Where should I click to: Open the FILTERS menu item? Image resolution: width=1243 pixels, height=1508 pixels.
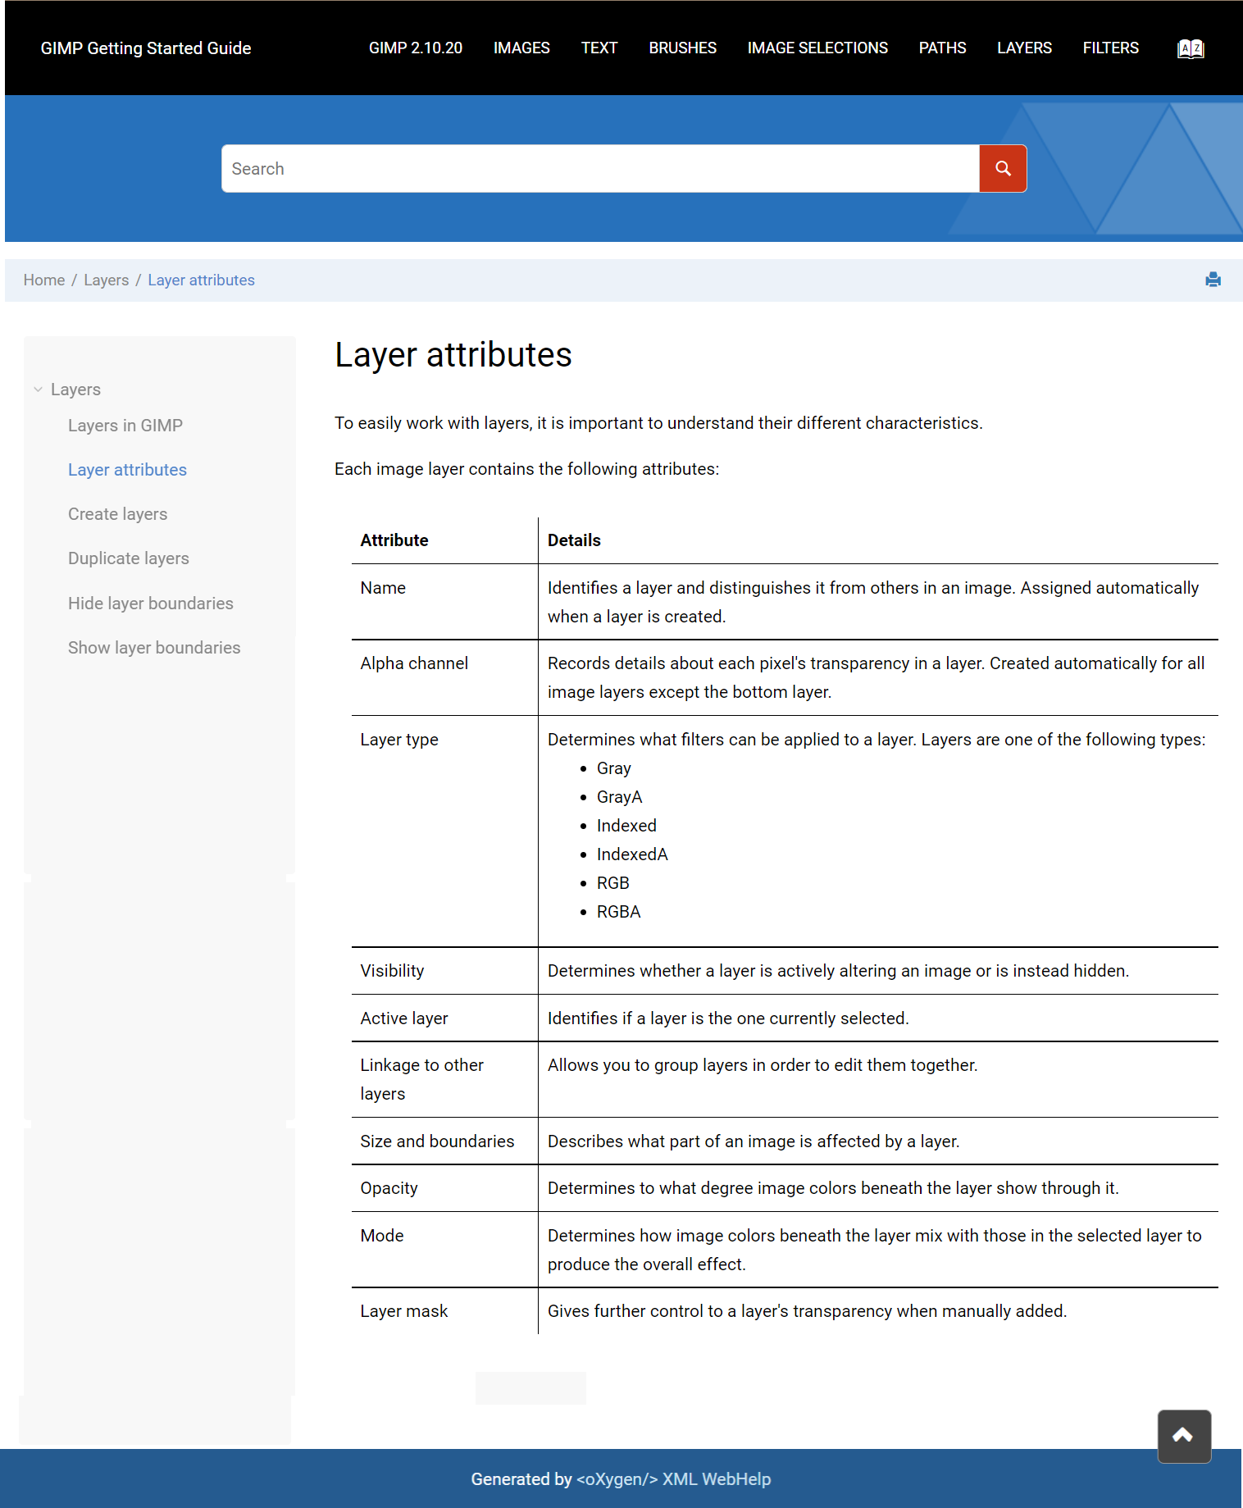[1110, 48]
